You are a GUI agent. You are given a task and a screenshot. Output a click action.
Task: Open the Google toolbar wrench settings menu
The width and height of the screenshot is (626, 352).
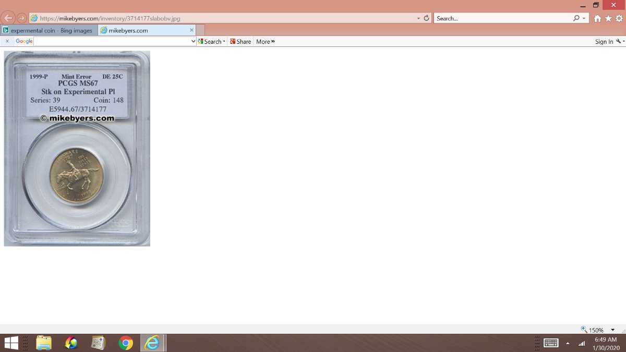coord(620,41)
